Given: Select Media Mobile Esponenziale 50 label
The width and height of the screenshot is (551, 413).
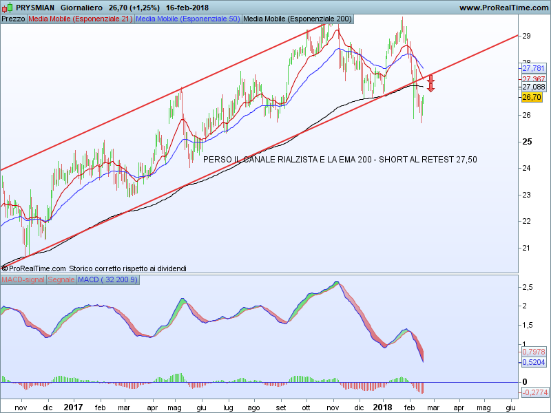Looking at the screenshot, I should [187, 19].
